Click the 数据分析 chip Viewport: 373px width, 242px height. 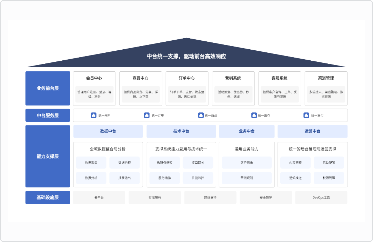point(91,178)
